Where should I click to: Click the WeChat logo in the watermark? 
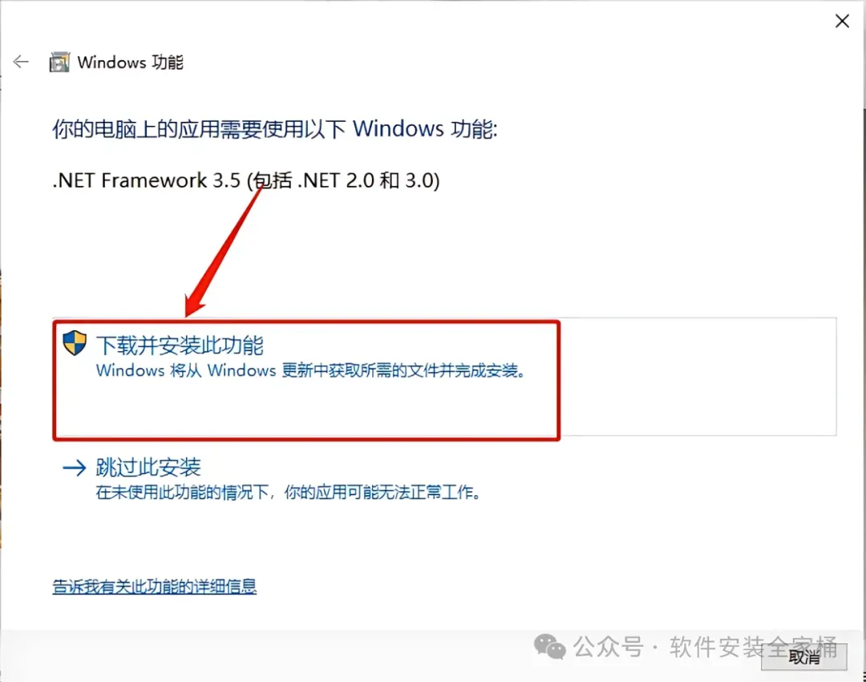(549, 646)
